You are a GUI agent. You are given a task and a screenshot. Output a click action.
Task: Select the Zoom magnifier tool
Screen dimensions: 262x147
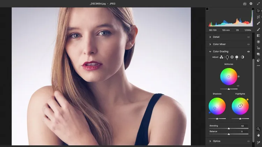point(258,129)
